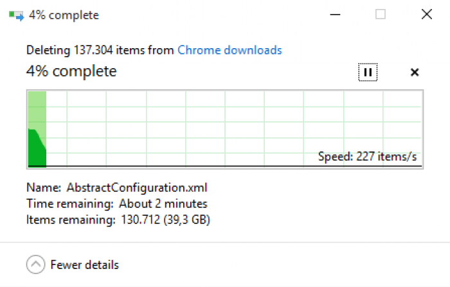Cancel the deletion with the small X
The image size is (450, 287).
415,73
